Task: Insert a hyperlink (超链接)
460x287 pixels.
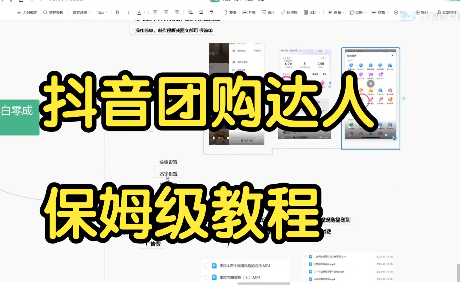Action: pos(289,12)
